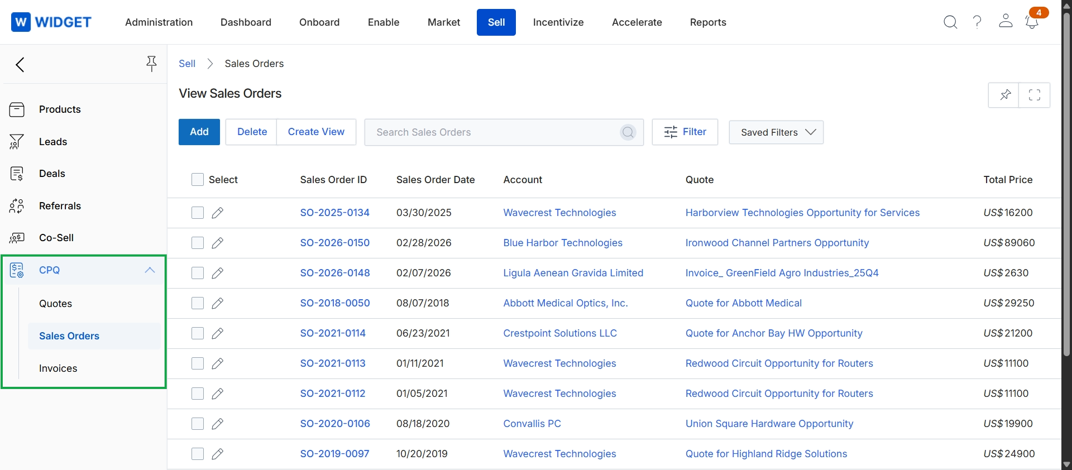Check the Select all checkbox in header
Viewport: 1072px width, 470px height.
198,180
